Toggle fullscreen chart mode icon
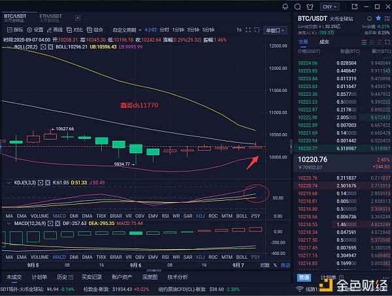392x296 pixels. [x=248, y=30]
